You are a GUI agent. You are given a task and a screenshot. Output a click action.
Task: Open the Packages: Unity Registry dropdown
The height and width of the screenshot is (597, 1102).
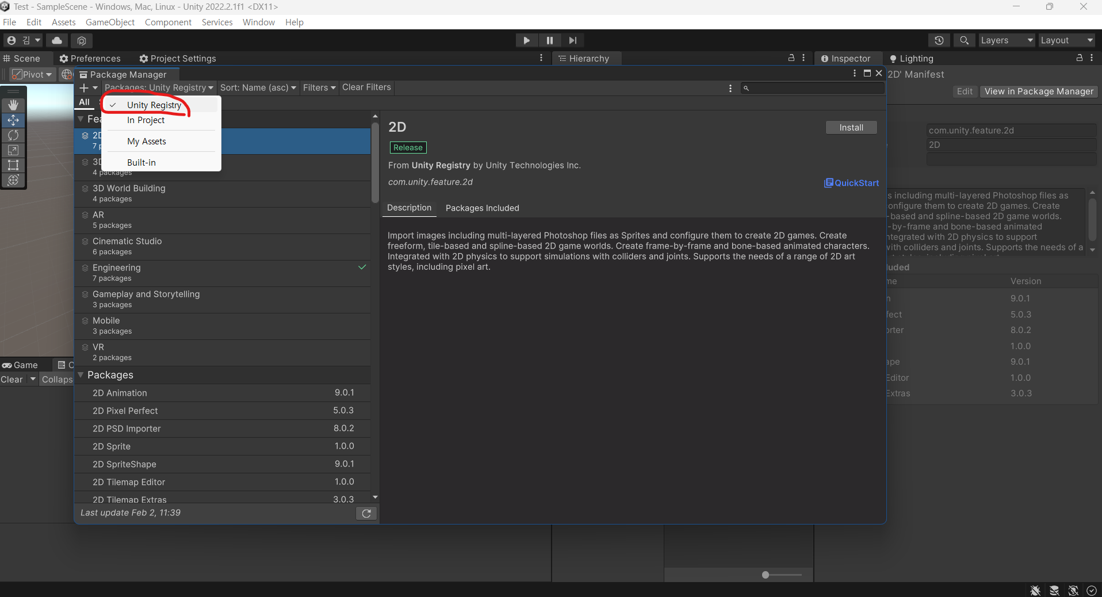coord(159,87)
